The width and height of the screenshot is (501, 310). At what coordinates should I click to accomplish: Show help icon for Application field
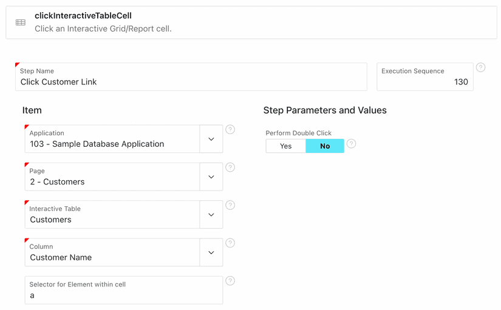(230, 130)
